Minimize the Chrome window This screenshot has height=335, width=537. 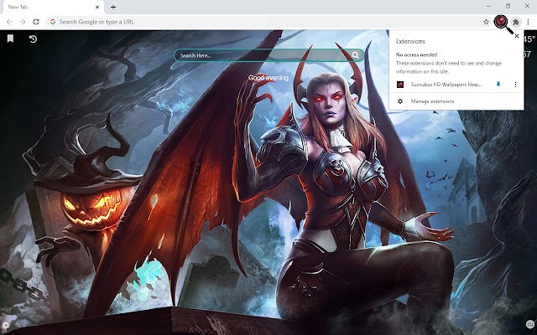pyautogui.click(x=488, y=6)
